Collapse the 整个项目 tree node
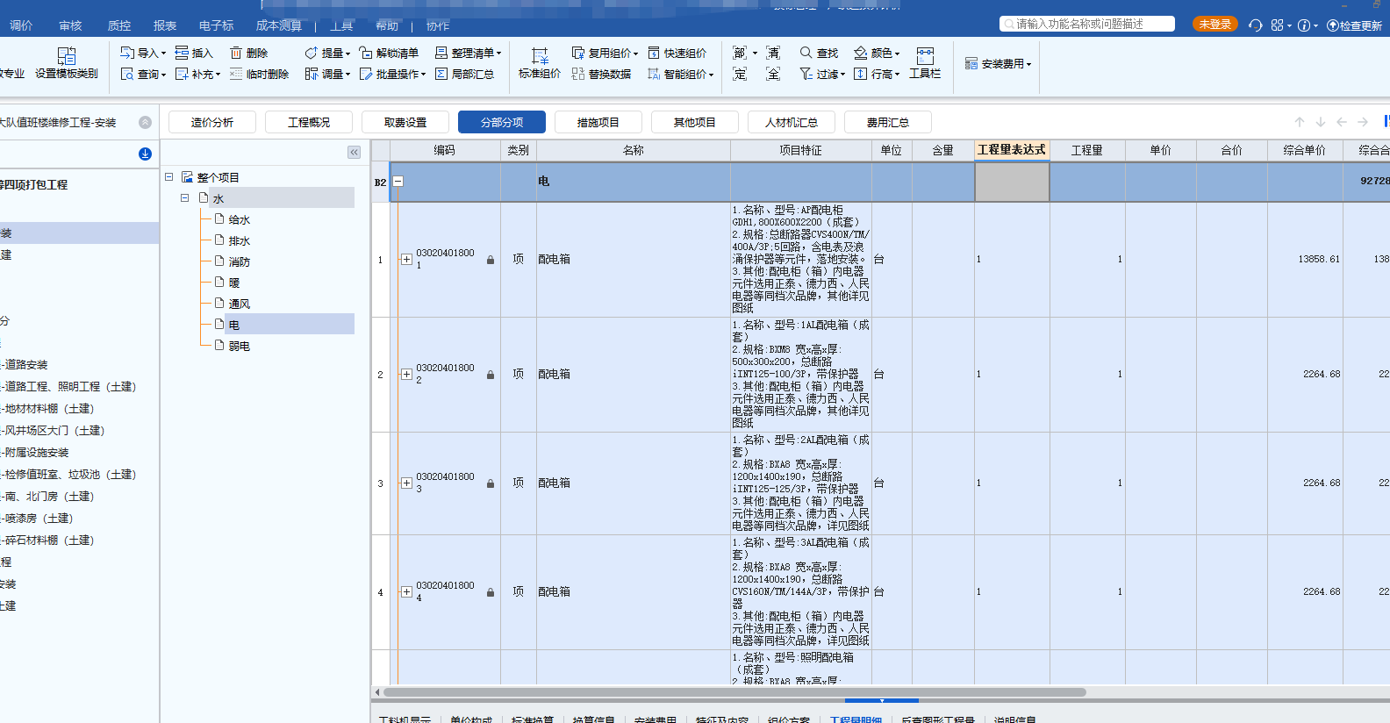 tap(169, 177)
